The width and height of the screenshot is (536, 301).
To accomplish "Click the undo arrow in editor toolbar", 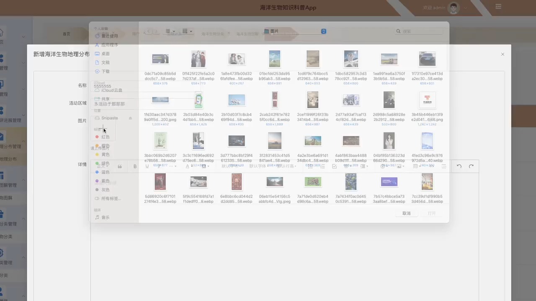I will click(459, 166).
